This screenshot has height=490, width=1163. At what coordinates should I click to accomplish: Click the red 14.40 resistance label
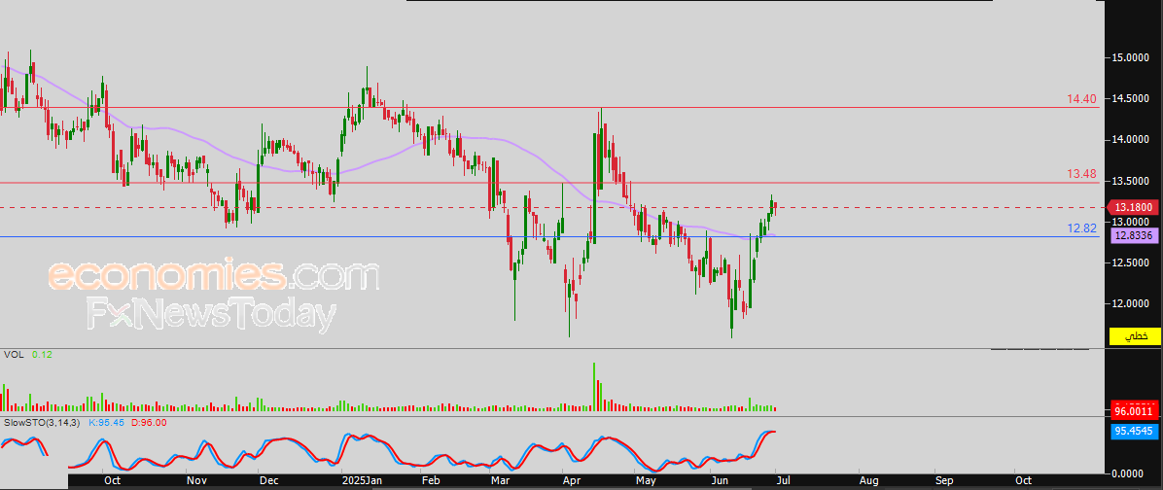coord(1081,98)
